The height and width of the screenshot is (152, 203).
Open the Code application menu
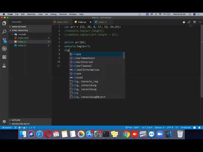coord(10,14)
